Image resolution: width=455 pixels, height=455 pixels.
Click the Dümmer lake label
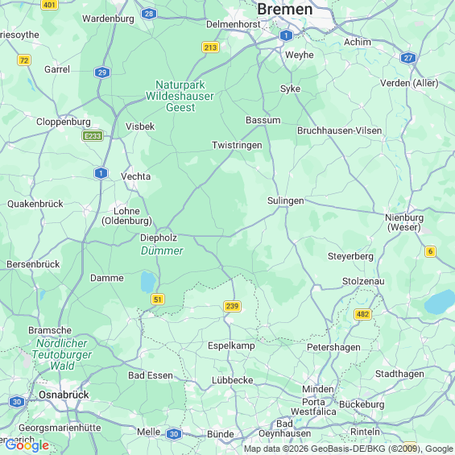click(x=162, y=250)
